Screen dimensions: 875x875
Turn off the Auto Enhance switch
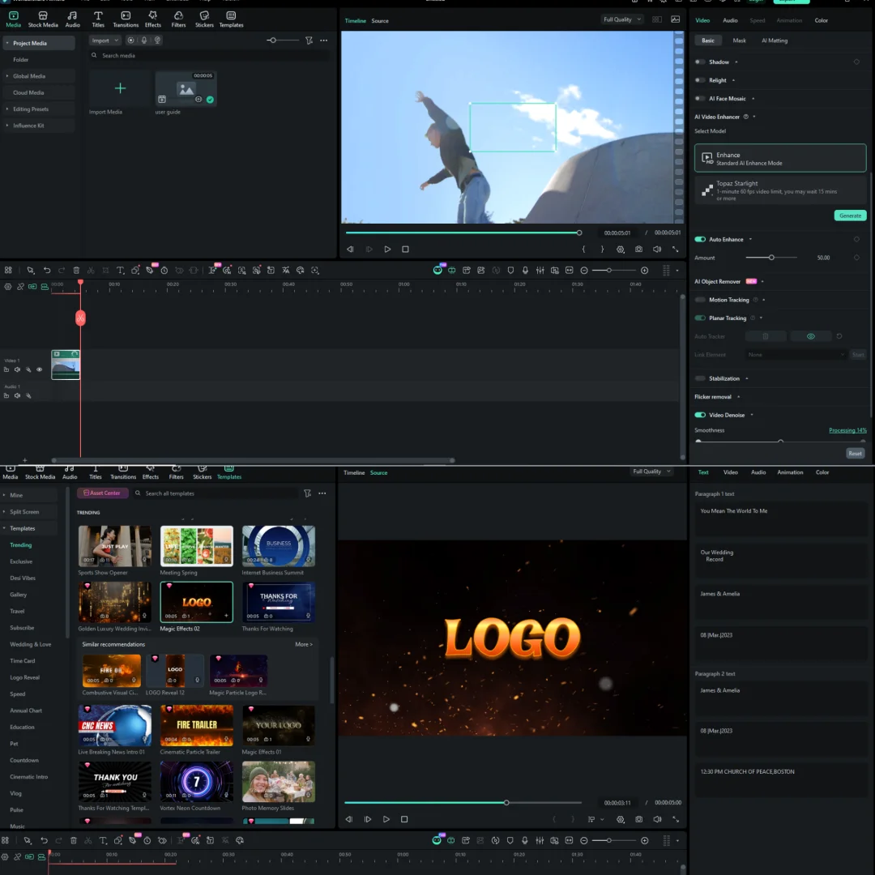[700, 240]
